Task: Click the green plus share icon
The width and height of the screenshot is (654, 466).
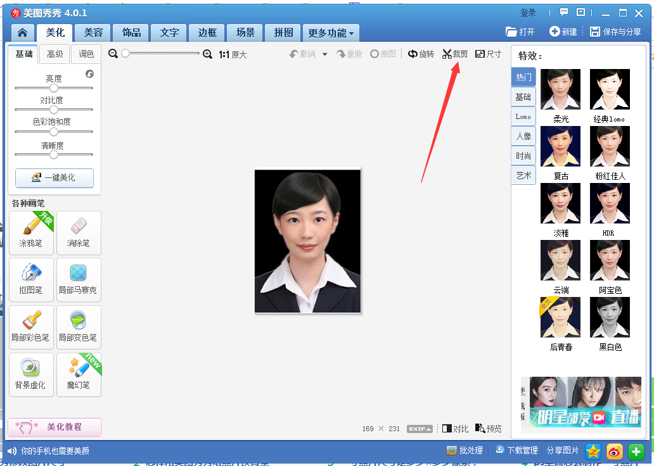Action: tap(636, 451)
